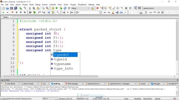179x100 pixels.
Task: Insert Doxygen line comment *< icon
Action: (x=44, y=12)
